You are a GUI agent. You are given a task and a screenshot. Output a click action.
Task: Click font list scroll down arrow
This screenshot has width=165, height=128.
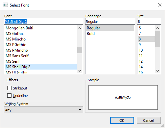click(80, 71)
